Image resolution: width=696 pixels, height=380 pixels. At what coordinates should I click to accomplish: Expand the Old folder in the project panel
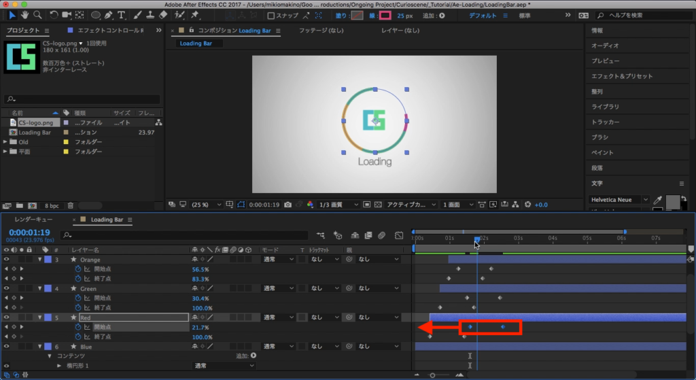[5, 142]
